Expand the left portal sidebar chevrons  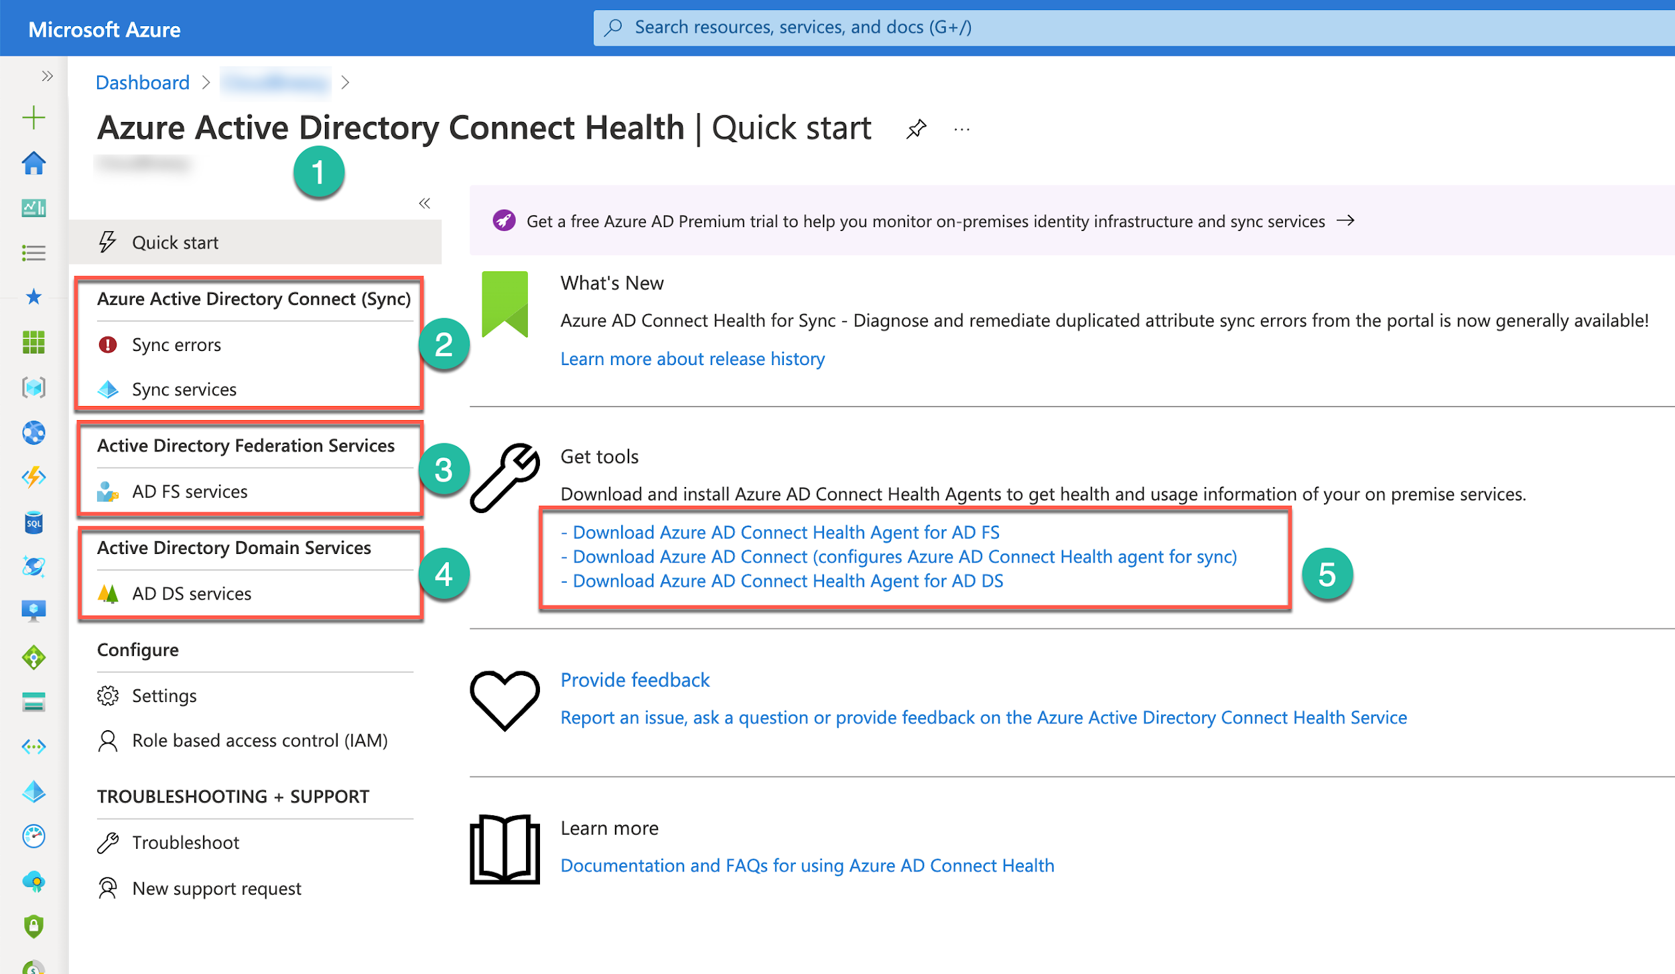point(47,76)
